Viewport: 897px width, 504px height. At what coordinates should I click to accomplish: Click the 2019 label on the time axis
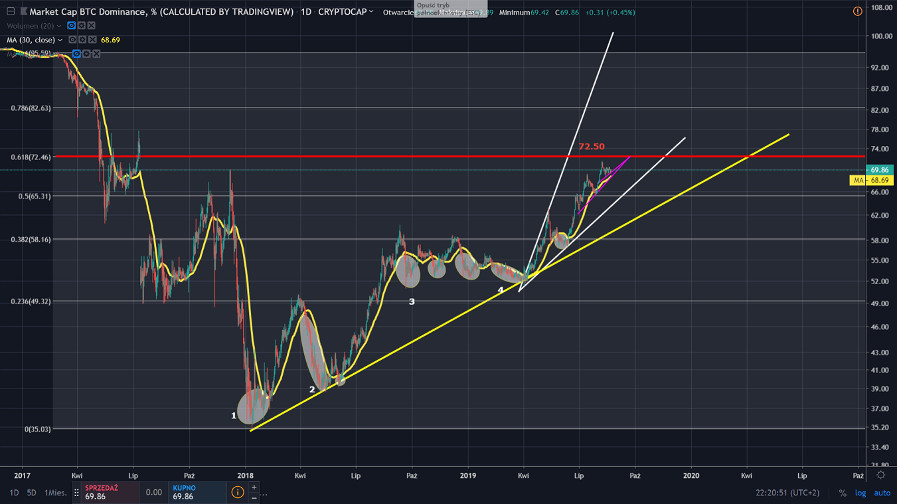pos(468,475)
